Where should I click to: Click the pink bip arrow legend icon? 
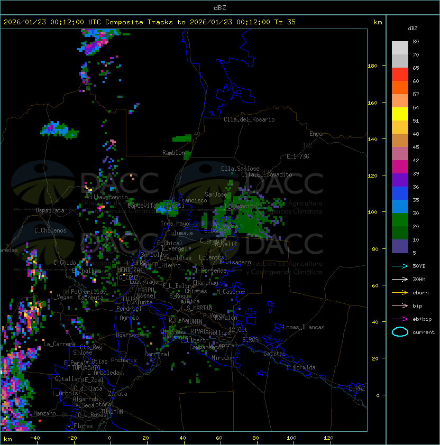pos(400,305)
